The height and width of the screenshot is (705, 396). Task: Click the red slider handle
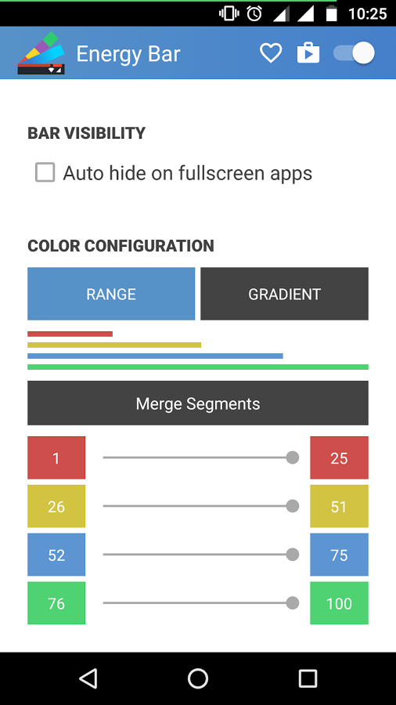tap(293, 457)
